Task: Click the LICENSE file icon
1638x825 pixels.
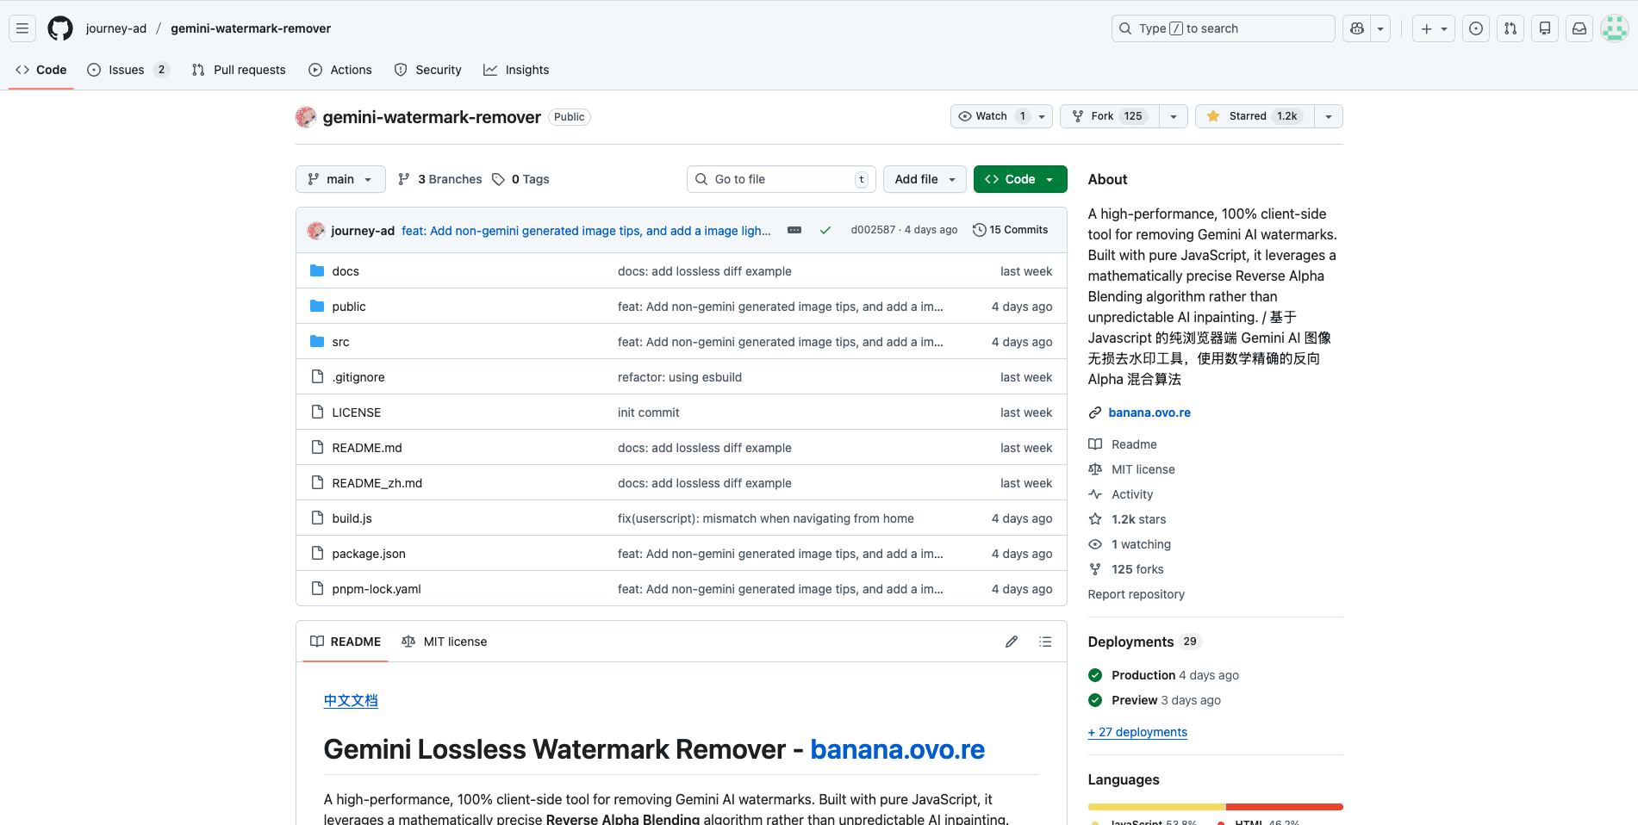Action: point(317,412)
